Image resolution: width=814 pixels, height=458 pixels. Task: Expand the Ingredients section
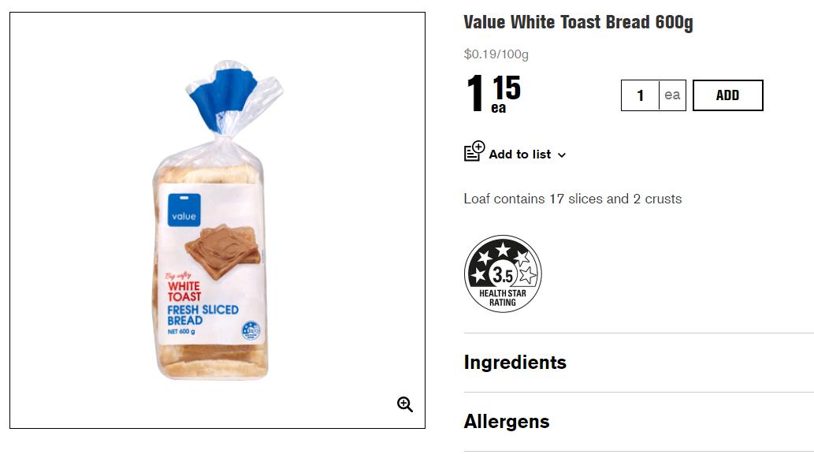point(515,363)
